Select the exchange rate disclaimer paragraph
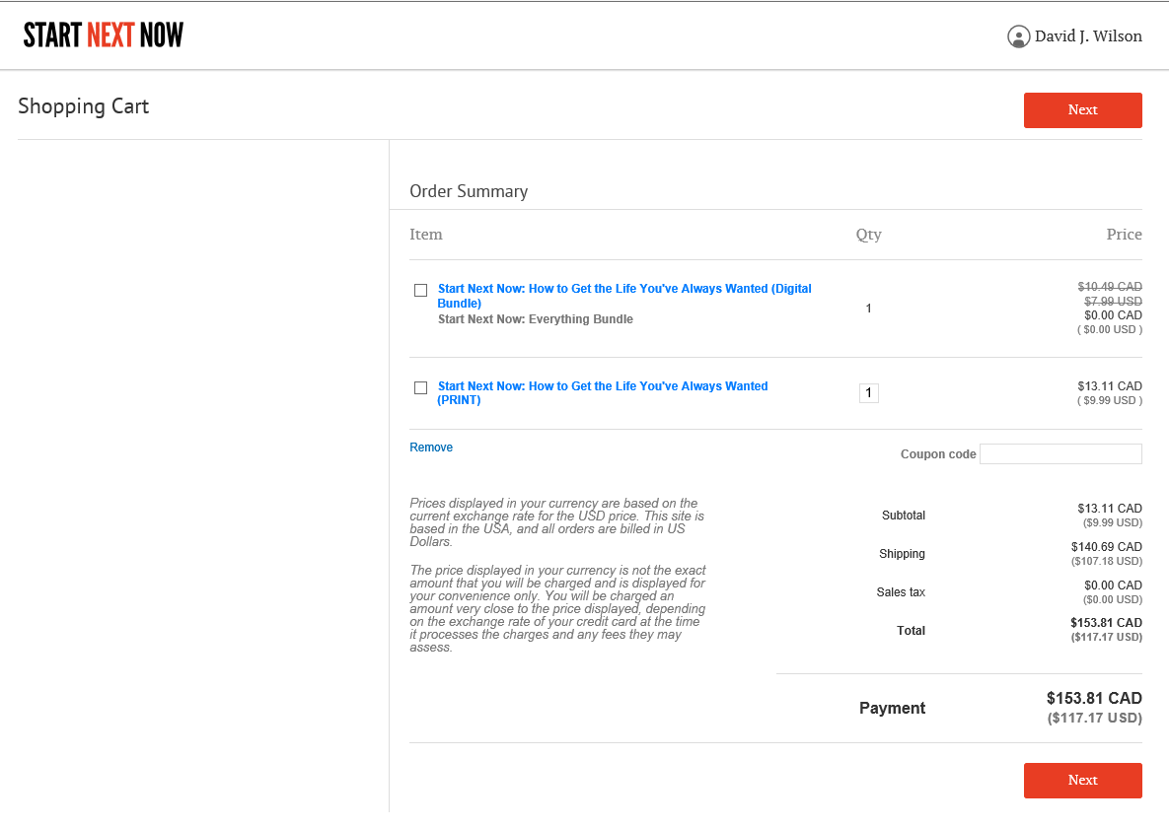 557,522
